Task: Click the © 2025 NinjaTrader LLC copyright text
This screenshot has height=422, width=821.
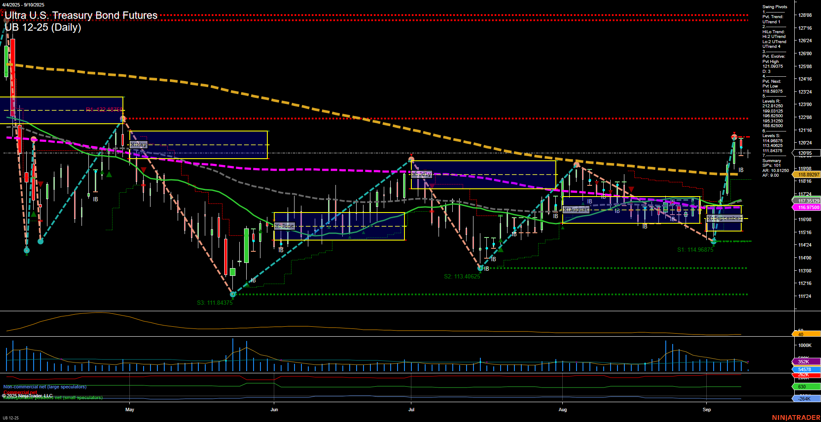Action: 27,395
